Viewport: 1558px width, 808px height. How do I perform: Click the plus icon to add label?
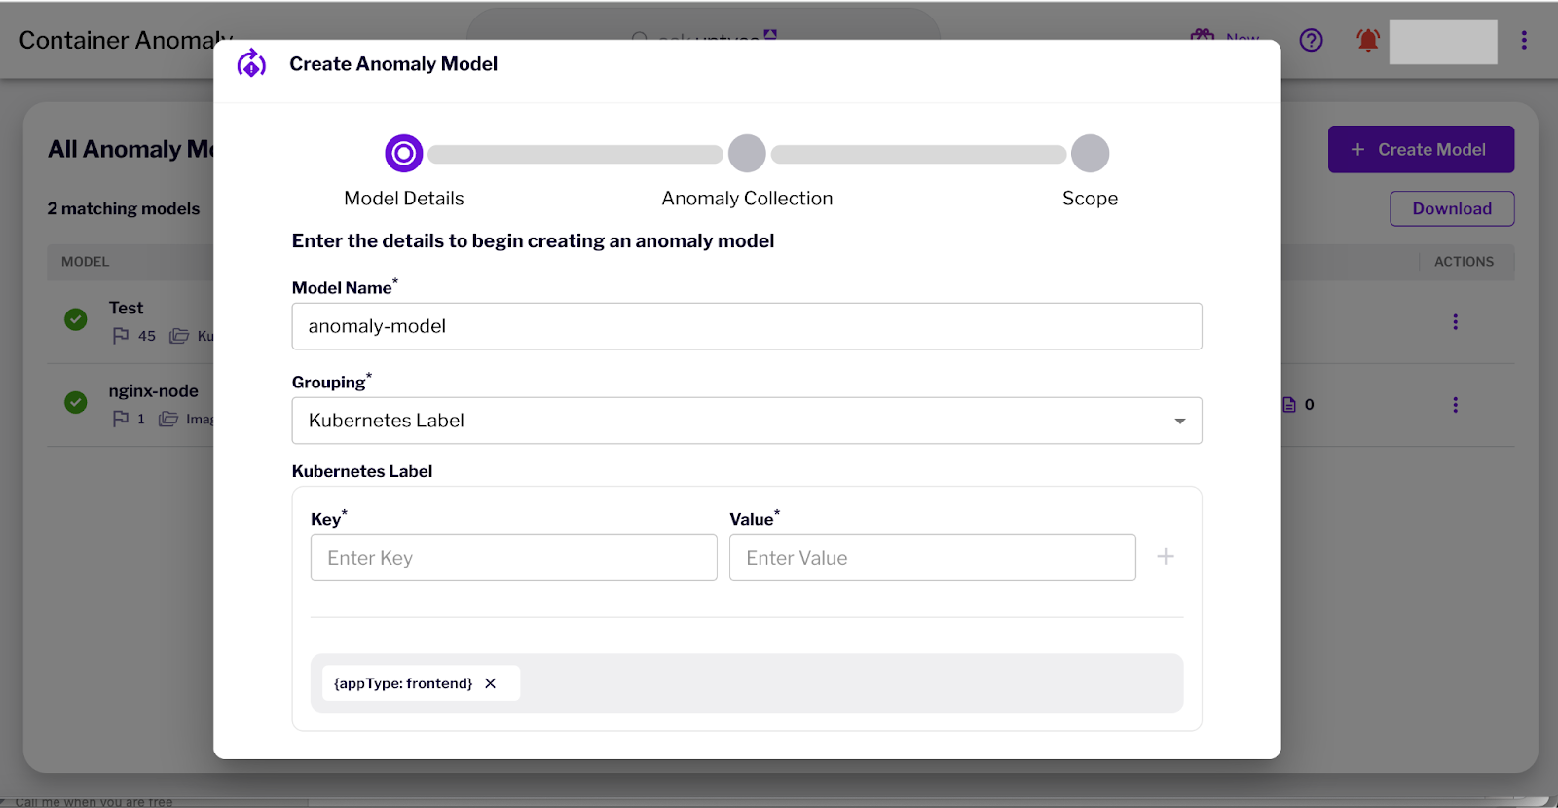[1165, 557]
